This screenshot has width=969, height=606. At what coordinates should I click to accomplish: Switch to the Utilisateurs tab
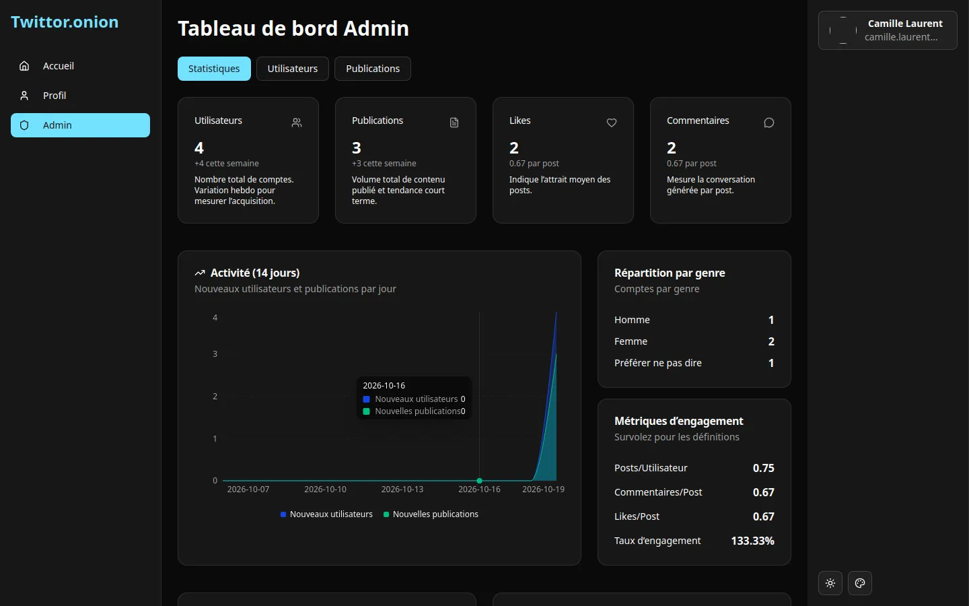pos(293,69)
